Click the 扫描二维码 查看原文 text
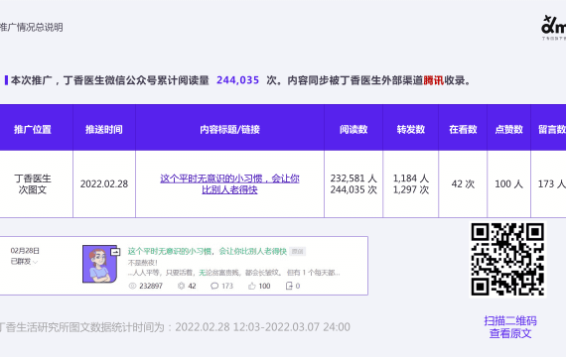 [x=510, y=327]
